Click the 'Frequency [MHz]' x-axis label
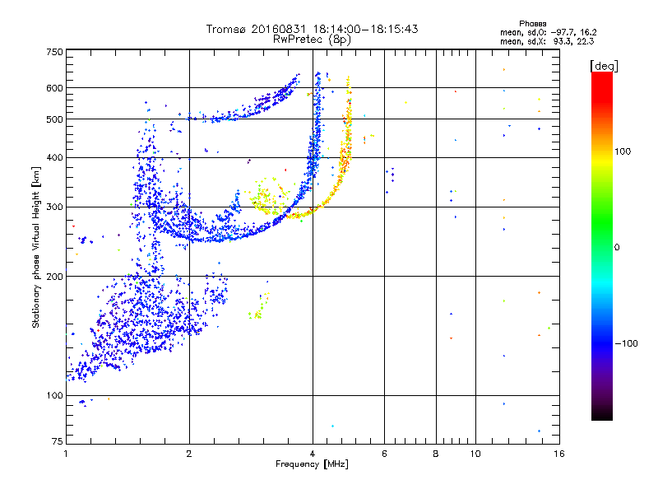The image size is (658, 494). point(312,464)
